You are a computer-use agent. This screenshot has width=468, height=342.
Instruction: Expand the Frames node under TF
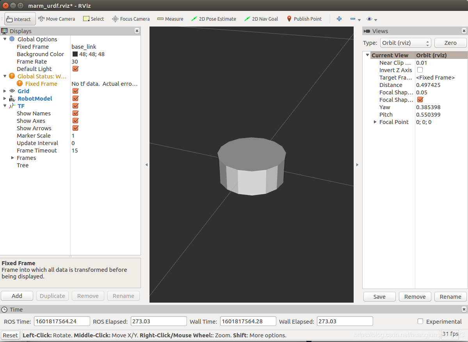coord(12,158)
